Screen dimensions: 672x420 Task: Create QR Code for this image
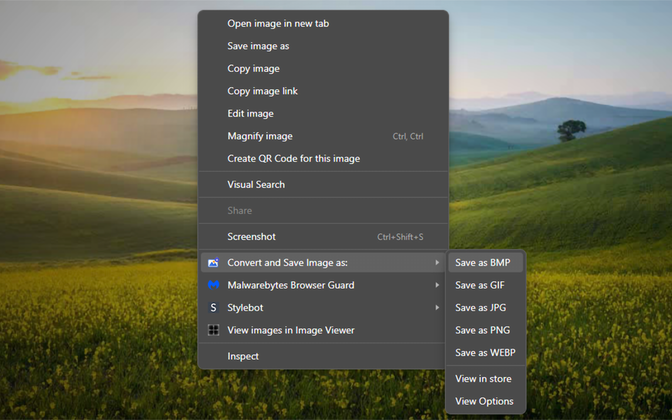click(x=293, y=159)
